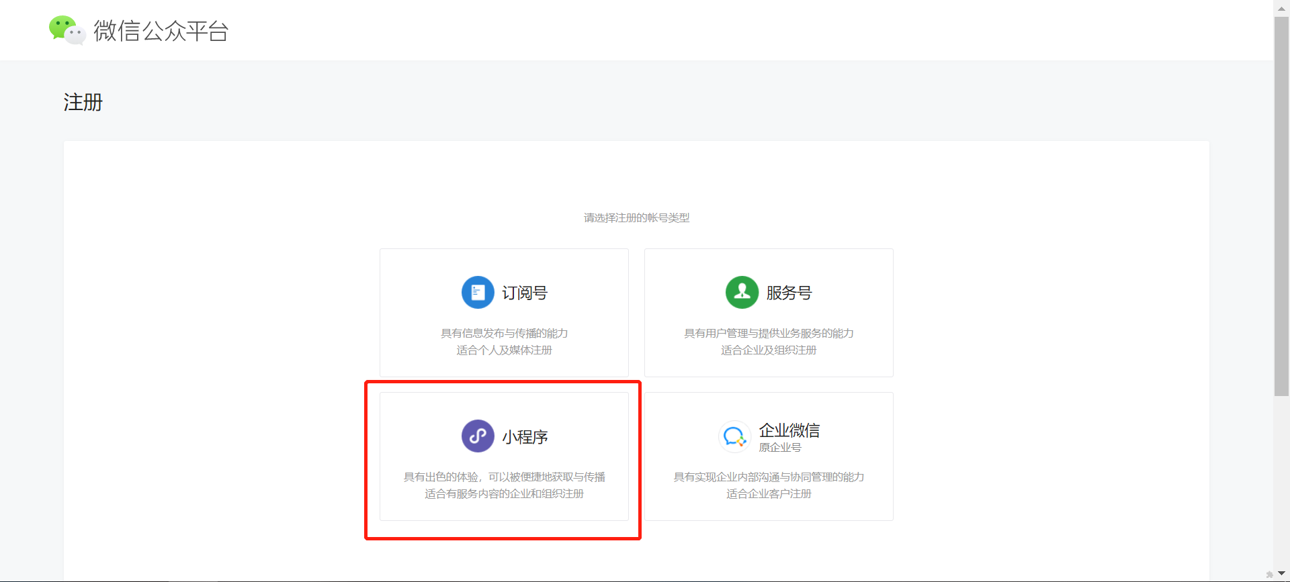1290x582 pixels.
Task: Click the 适合个人及媒体注册 description line
Action: click(x=504, y=350)
